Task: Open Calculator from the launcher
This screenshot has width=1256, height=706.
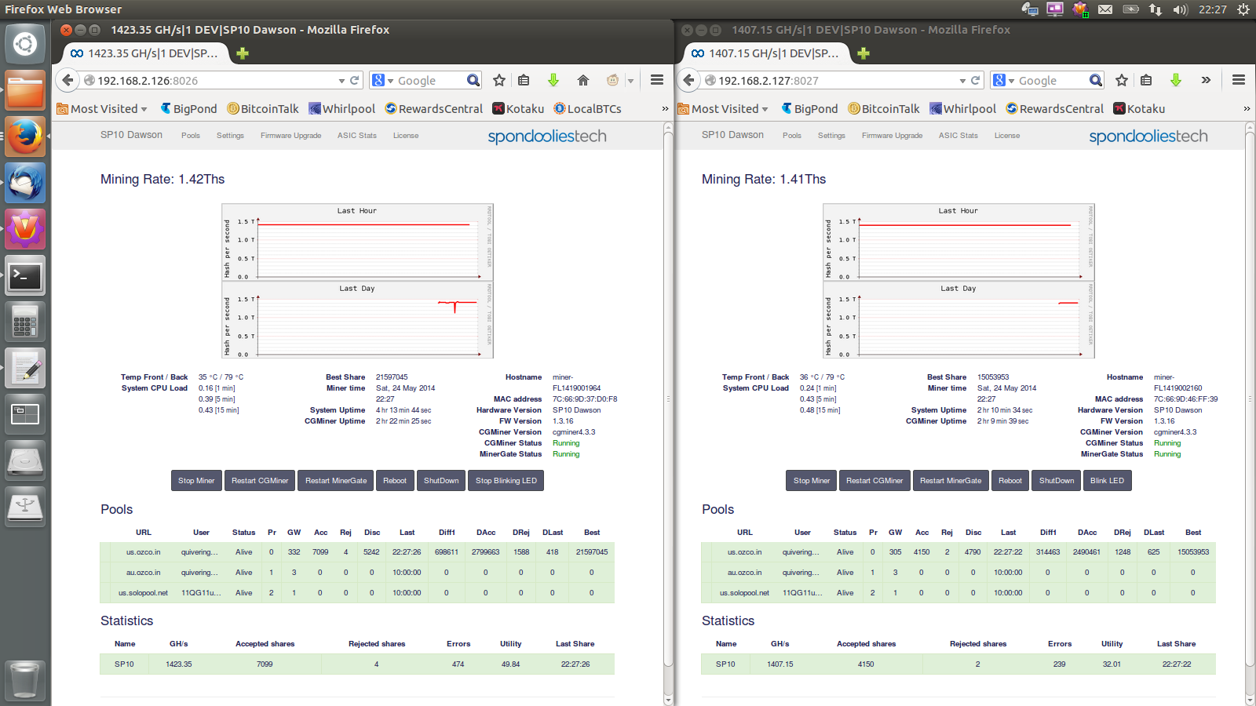Action: [25, 322]
